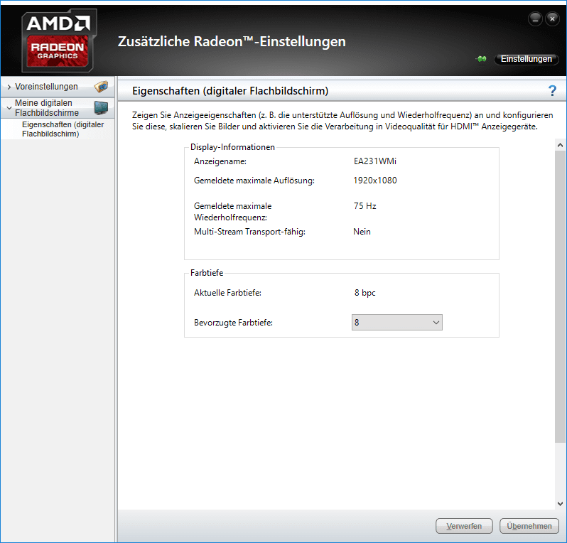Click the Farbtiefe group title
The image size is (567, 543).
click(207, 273)
